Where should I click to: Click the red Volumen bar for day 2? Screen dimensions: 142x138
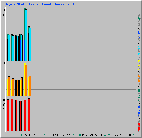12,115
